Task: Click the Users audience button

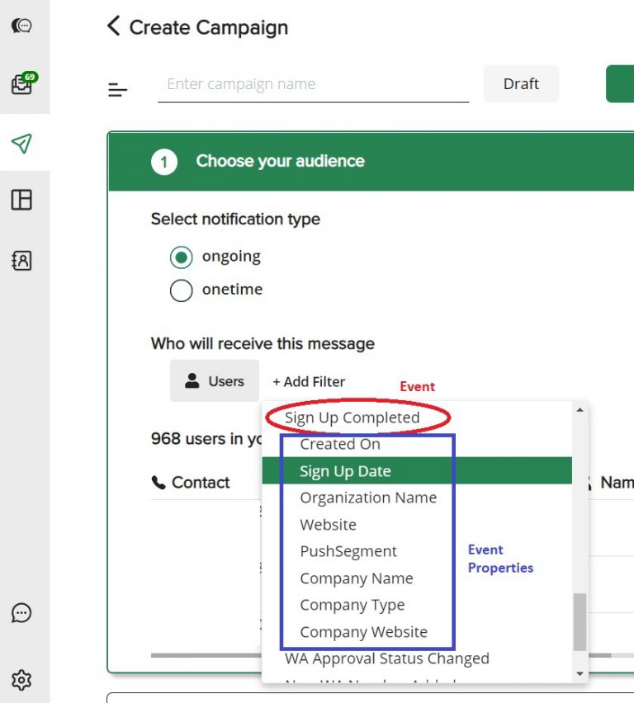Action: click(215, 381)
